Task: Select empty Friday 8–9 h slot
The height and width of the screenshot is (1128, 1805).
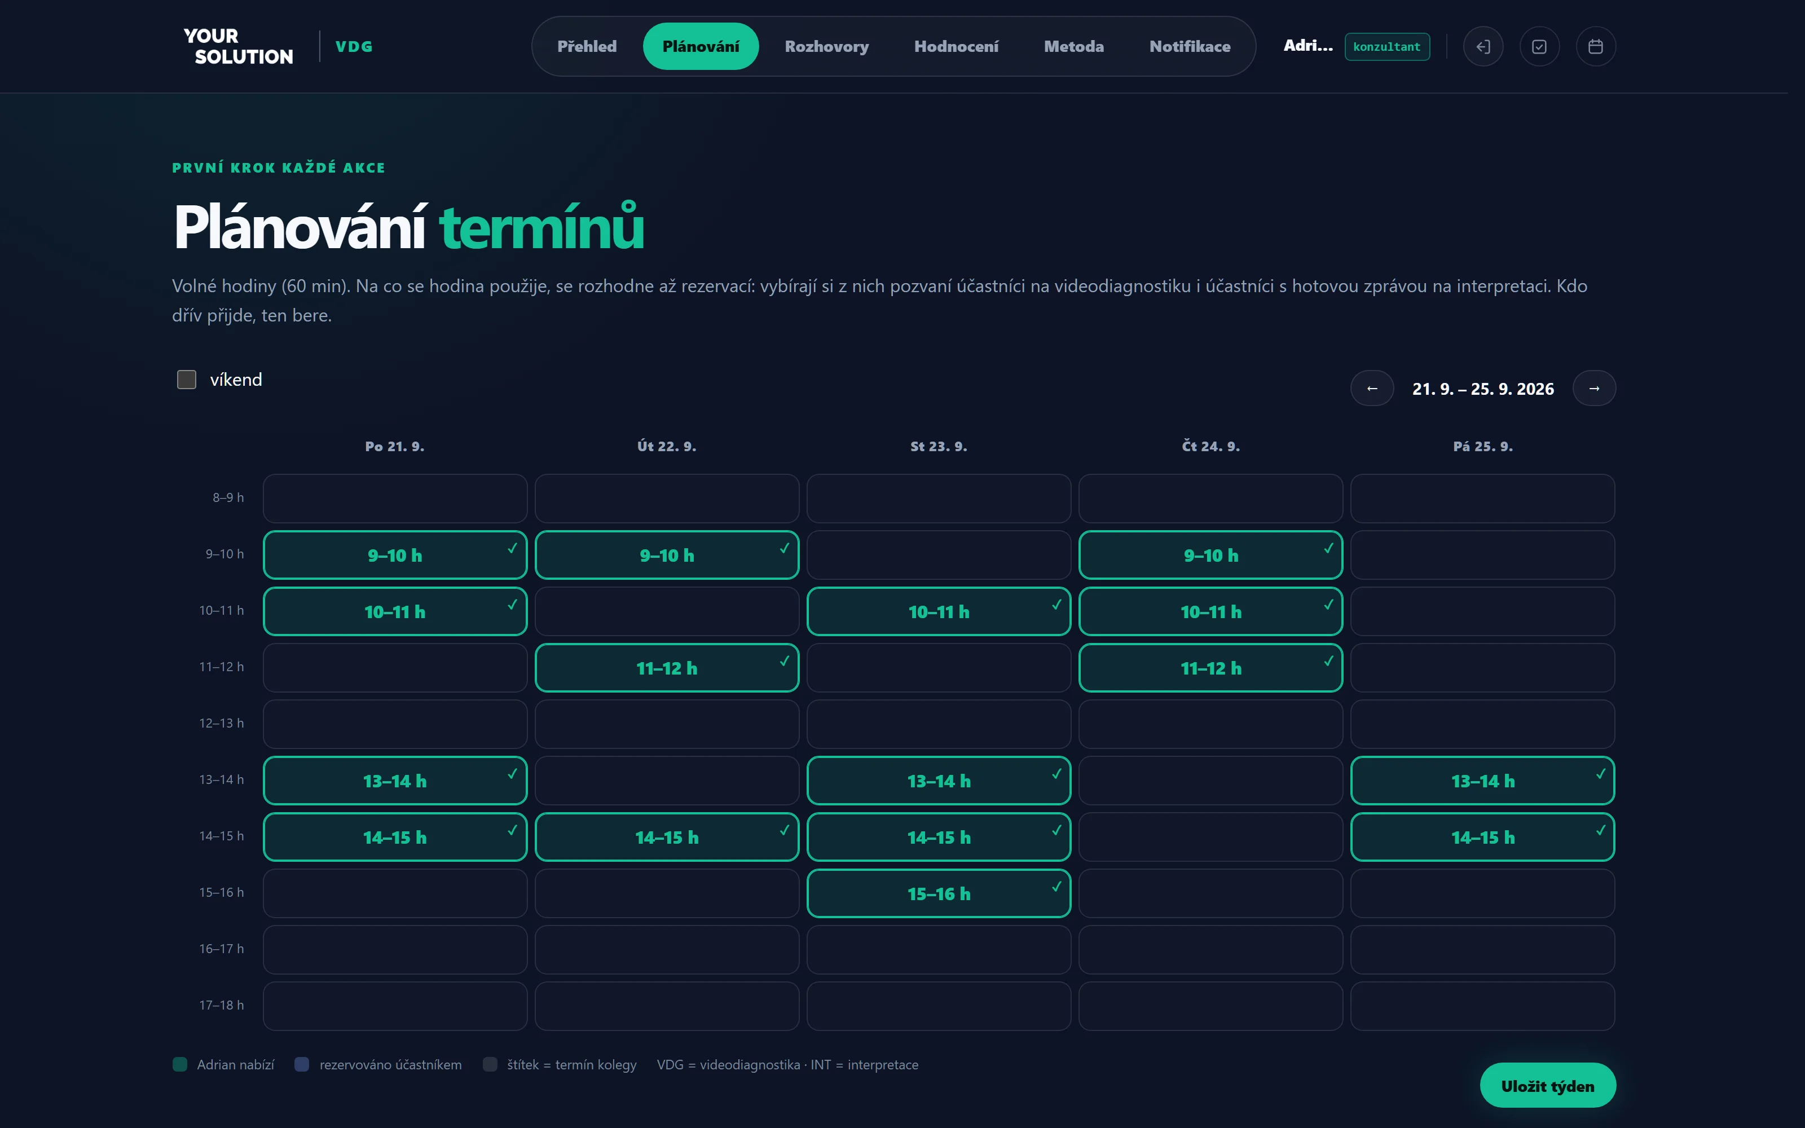Action: coord(1483,499)
